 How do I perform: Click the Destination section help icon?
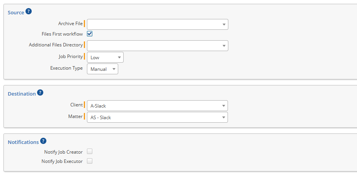pos(40,93)
